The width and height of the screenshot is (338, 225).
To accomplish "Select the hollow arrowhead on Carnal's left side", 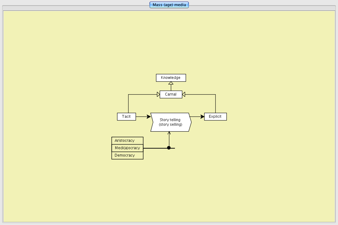I will pyautogui.click(x=158, y=94).
